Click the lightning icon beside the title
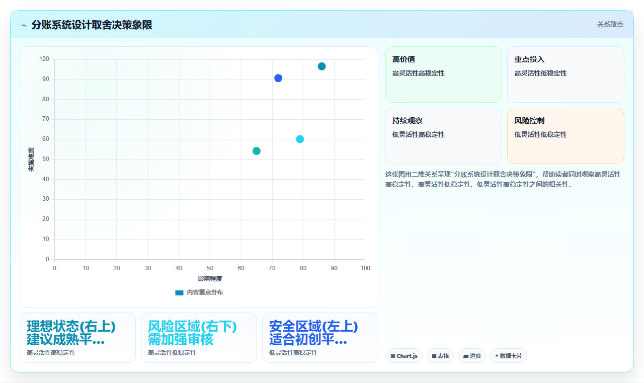644x383 pixels. (24, 25)
